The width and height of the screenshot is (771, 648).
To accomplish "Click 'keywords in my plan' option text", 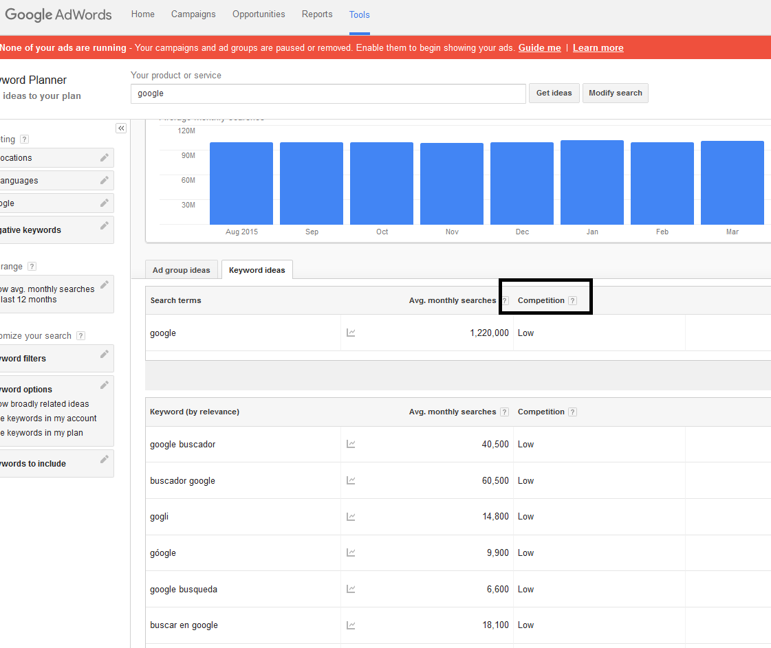I will 45,432.
